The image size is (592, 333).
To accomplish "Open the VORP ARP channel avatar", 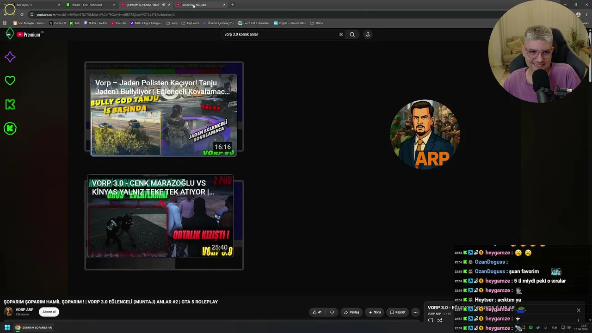I will pos(8,311).
